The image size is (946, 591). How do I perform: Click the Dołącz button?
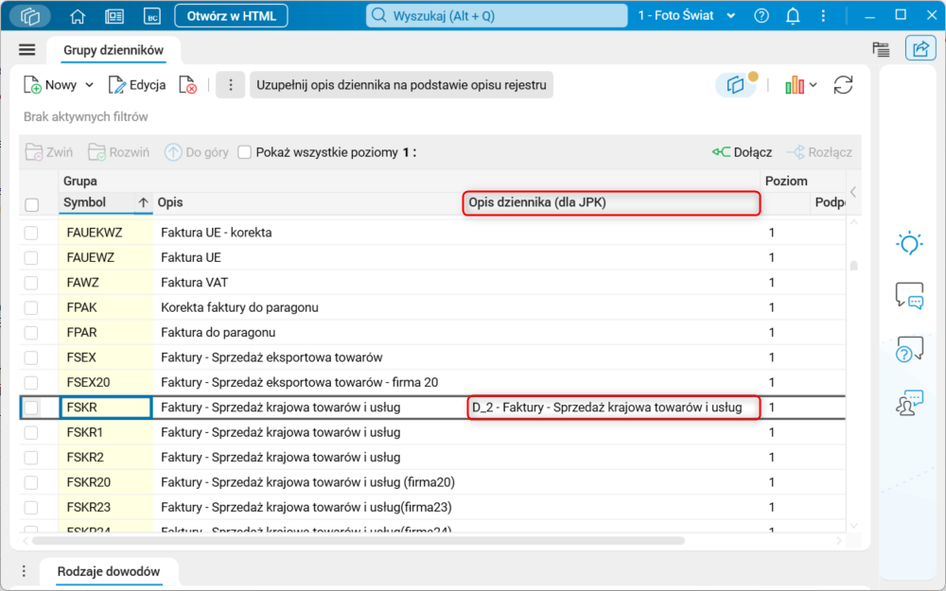click(742, 152)
